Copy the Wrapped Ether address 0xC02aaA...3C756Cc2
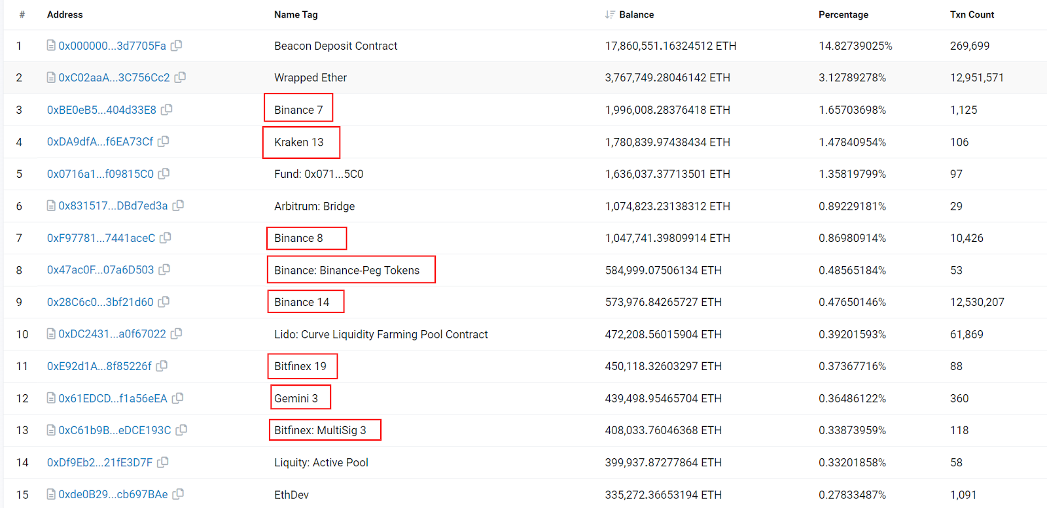 pos(180,77)
